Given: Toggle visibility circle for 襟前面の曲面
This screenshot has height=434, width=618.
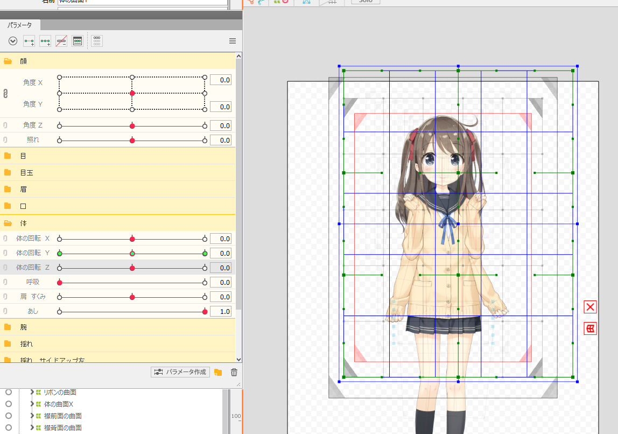Looking at the screenshot, I should click(x=8, y=416).
